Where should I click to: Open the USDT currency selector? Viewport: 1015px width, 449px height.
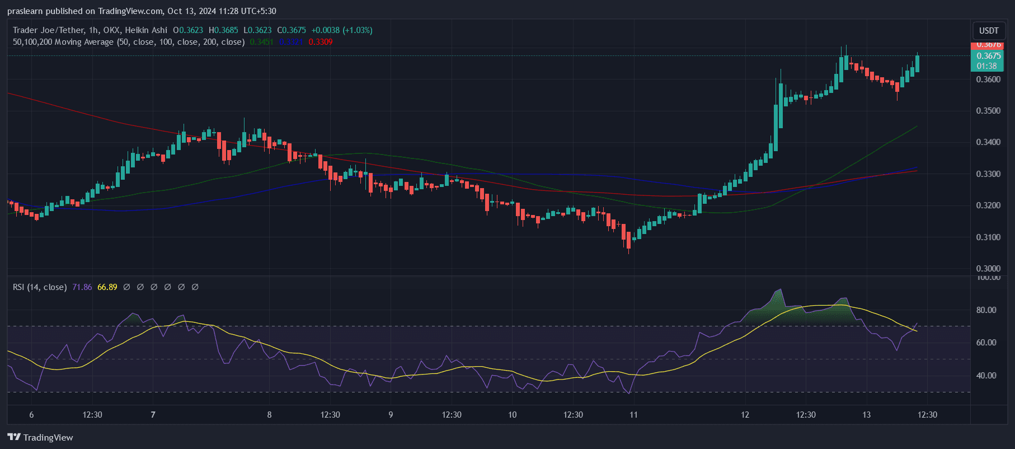988,31
